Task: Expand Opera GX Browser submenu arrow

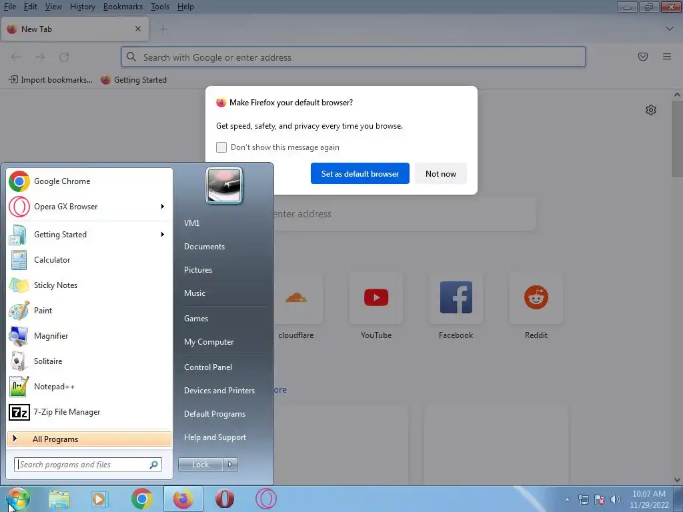Action: pos(163,207)
